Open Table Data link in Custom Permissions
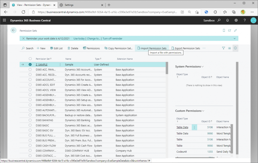The height and width of the screenshot is (163, 258). (182, 127)
